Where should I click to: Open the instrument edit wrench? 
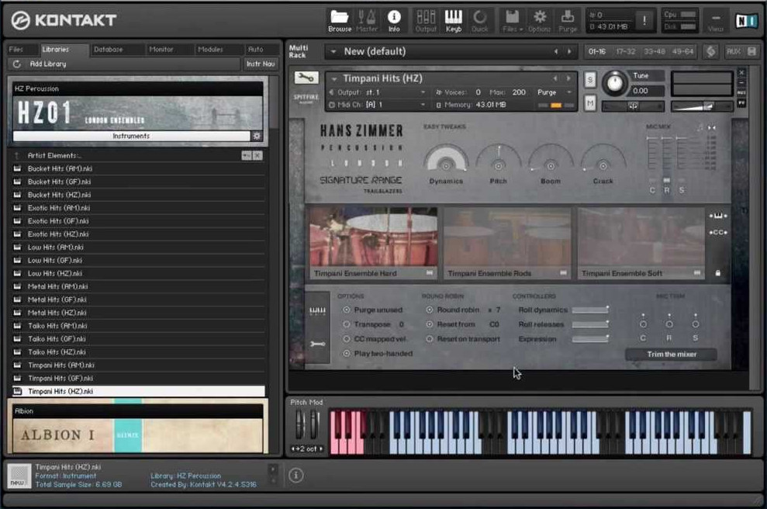pyautogui.click(x=306, y=78)
